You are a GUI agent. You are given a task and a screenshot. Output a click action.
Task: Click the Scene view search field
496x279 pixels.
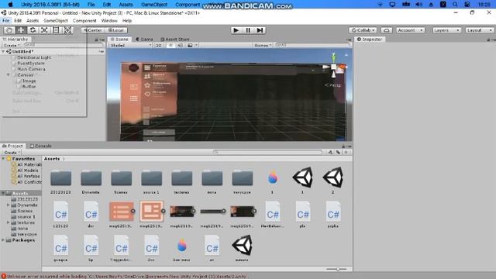[x=312, y=45]
